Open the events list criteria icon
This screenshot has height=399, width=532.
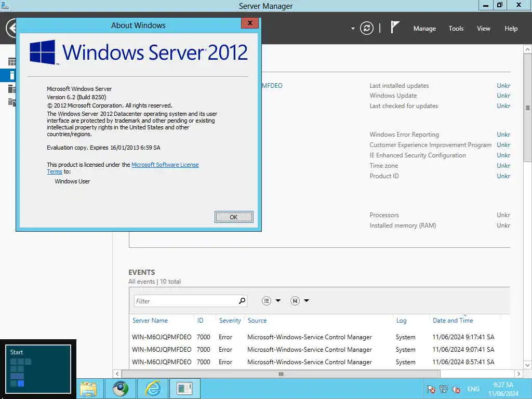[267, 301]
